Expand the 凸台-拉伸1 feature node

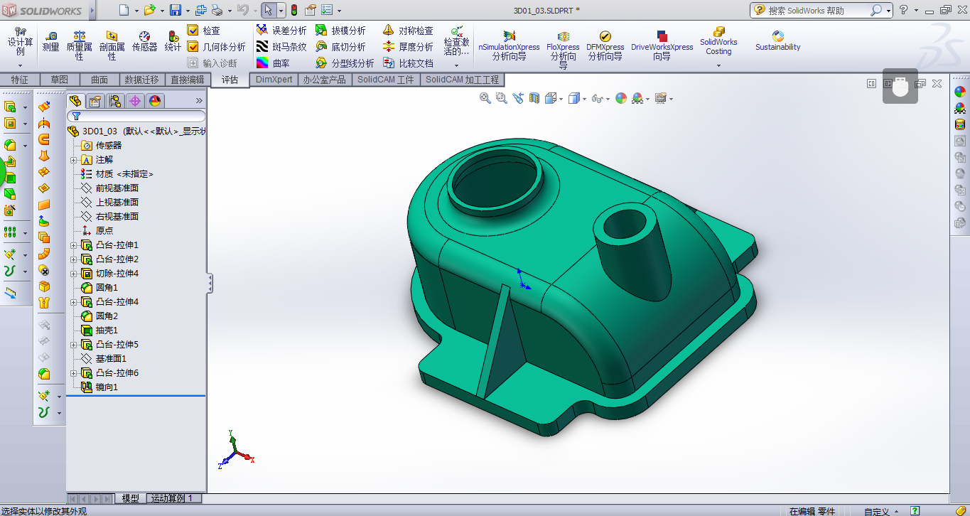(x=73, y=245)
